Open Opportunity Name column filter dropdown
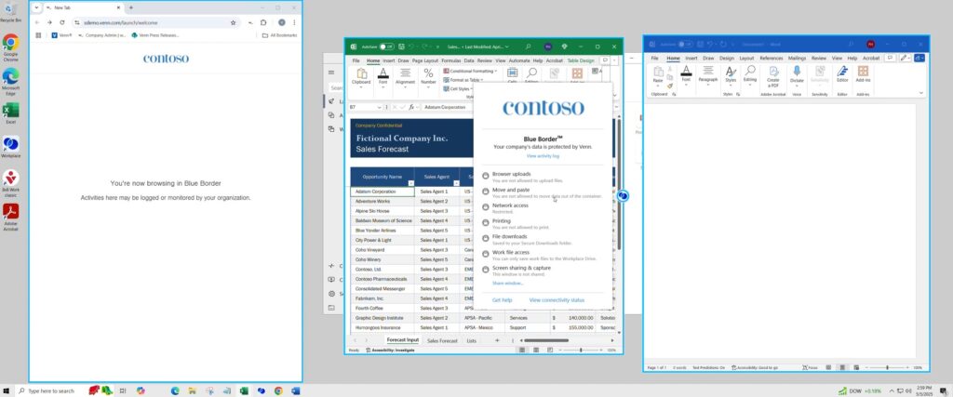The image size is (953, 397). (409, 181)
